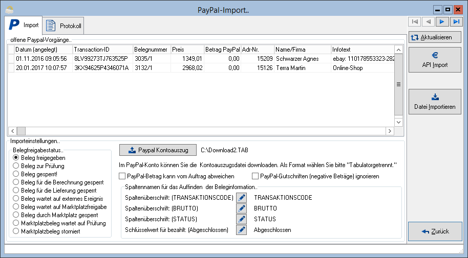Select Beleg für die Lieferung gesperrt

click(55, 191)
